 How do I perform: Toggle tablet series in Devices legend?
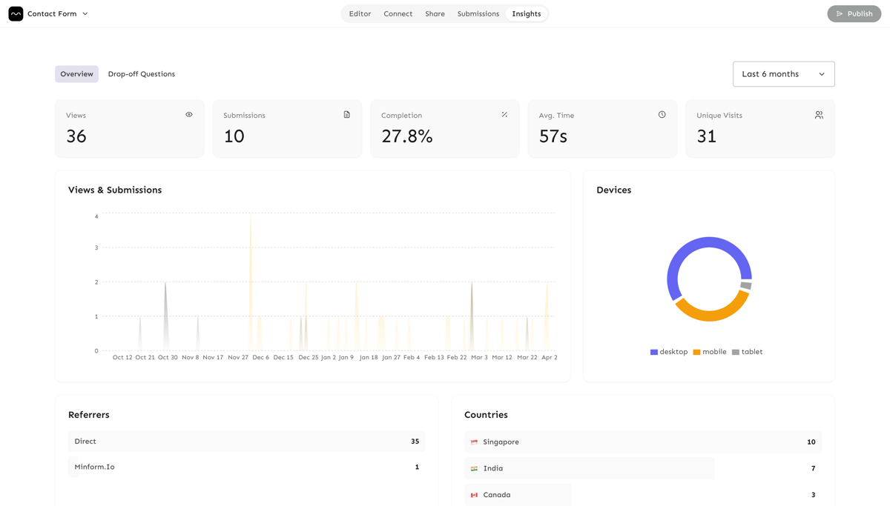(x=747, y=352)
